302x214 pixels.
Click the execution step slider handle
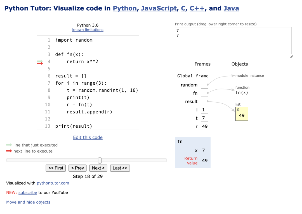click(100, 160)
